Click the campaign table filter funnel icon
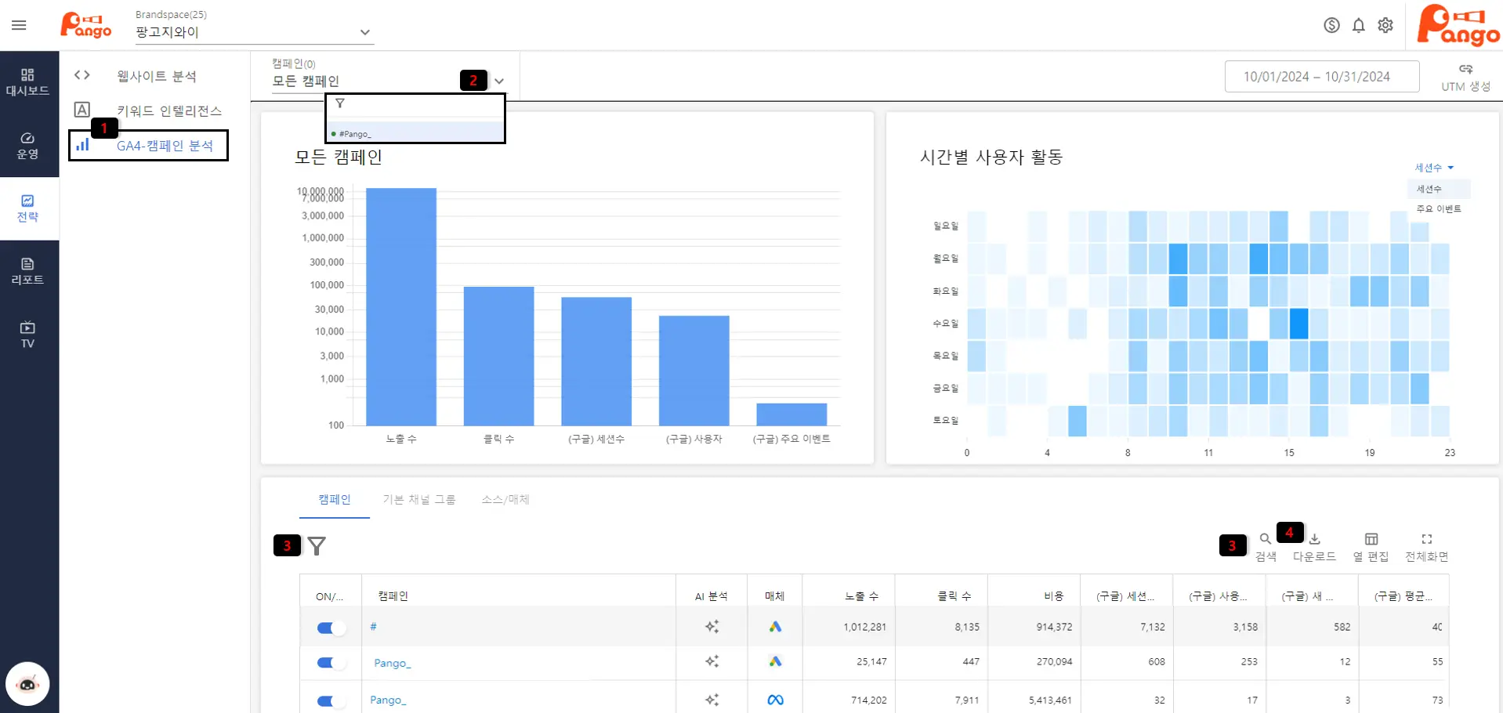This screenshot has height=713, width=1503. coord(317,545)
